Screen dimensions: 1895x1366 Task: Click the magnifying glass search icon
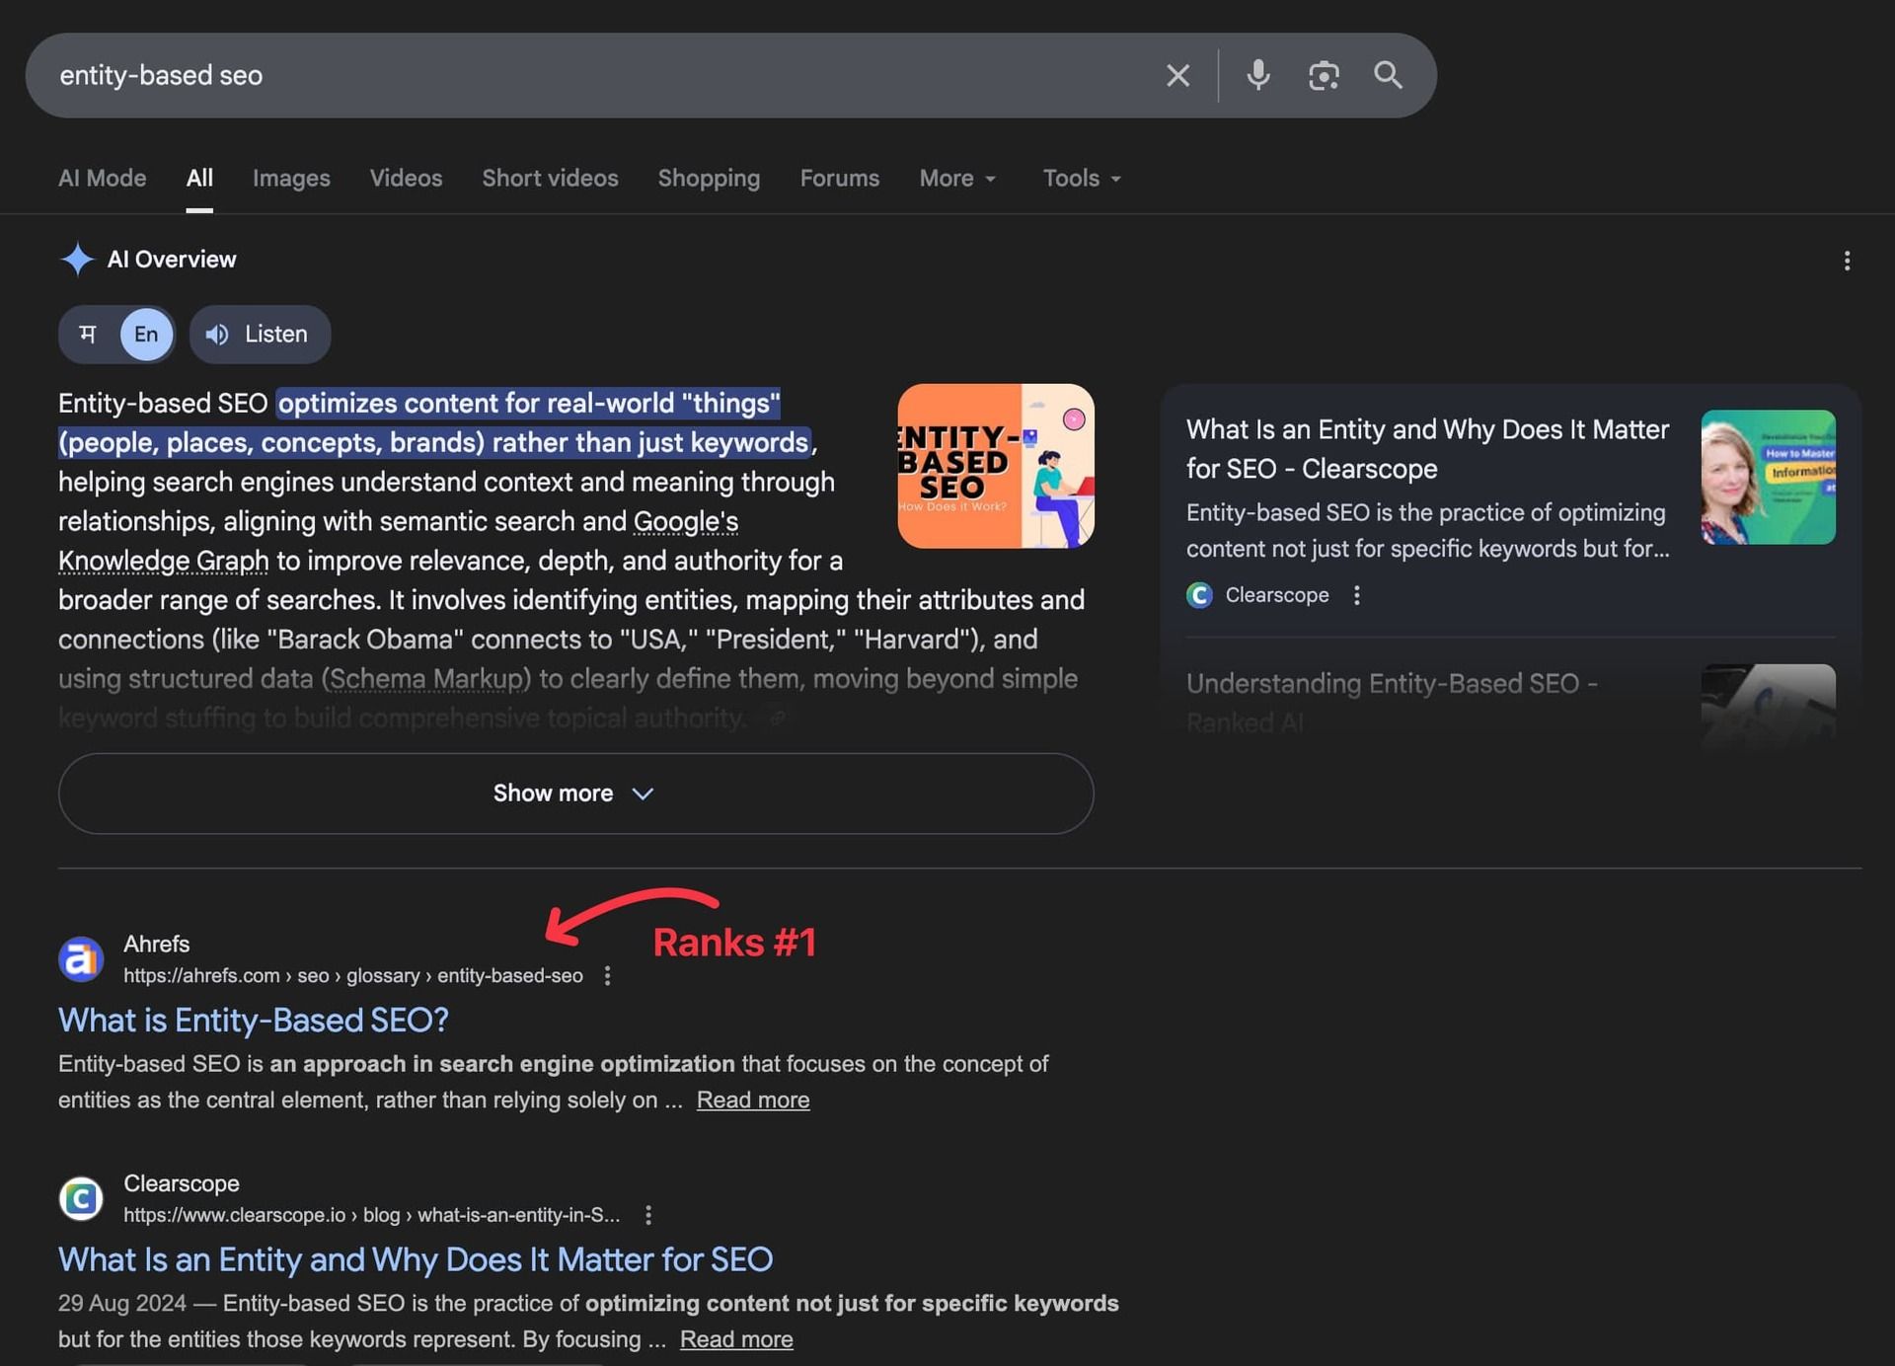[1388, 76]
